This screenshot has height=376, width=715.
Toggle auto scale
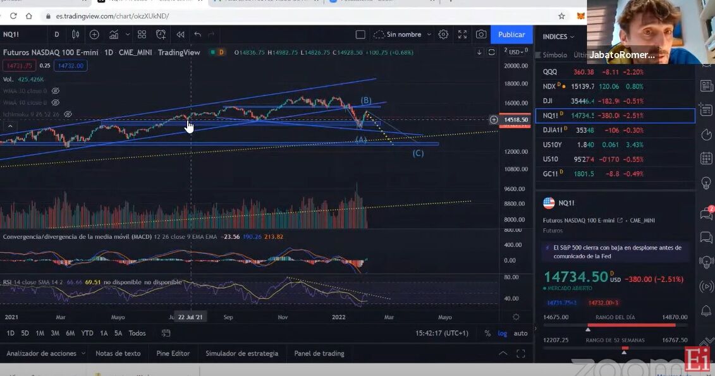pyautogui.click(x=520, y=333)
